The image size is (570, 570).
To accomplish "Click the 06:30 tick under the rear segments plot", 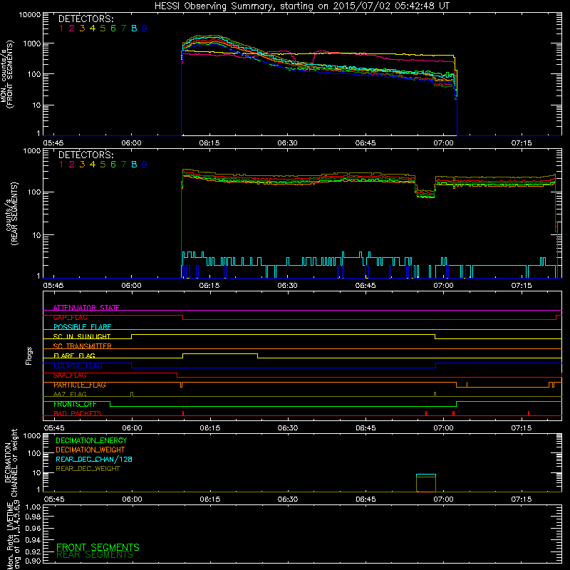I will tap(287, 286).
